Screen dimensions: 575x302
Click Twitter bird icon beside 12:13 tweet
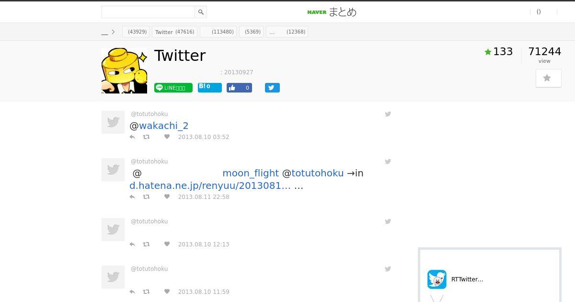[x=388, y=221]
